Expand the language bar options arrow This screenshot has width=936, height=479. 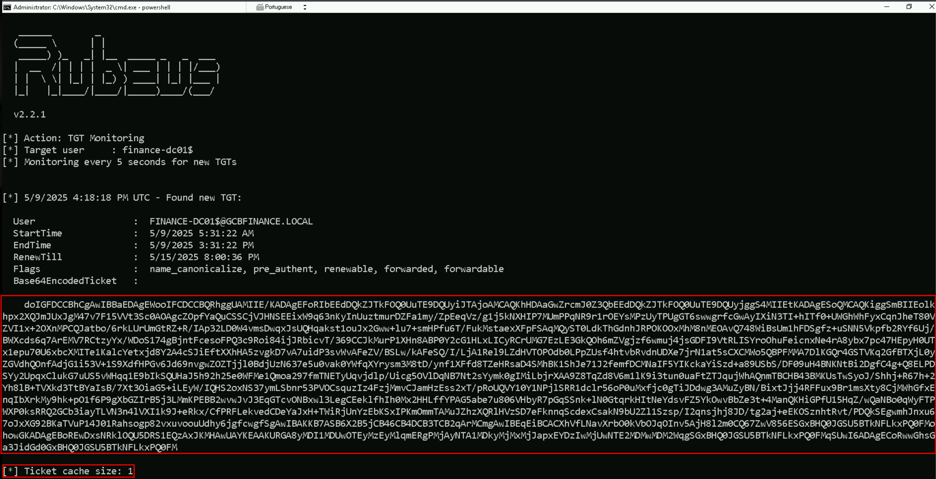pos(305,7)
